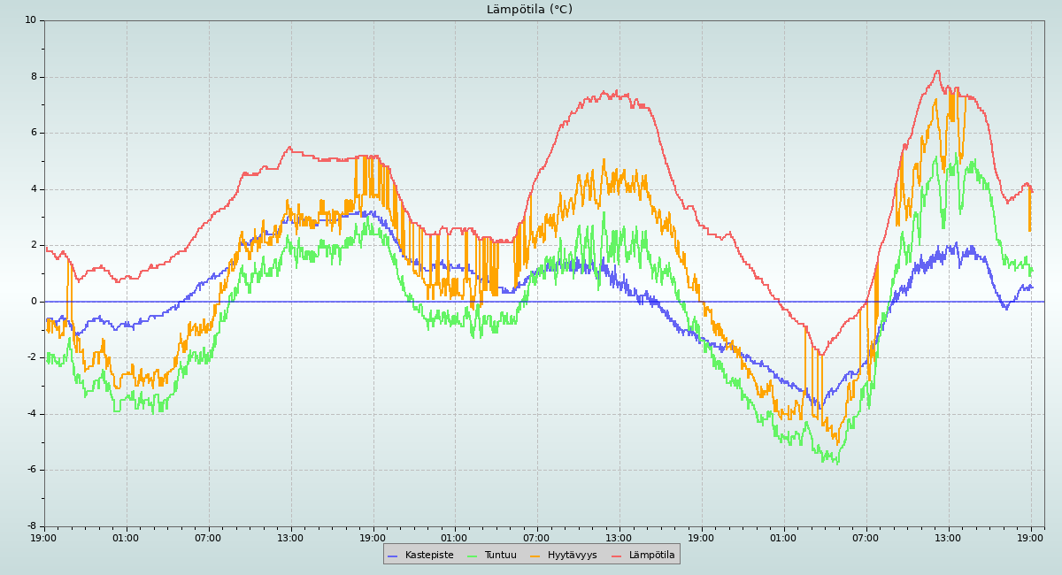
Task: Select the Tuntuu legend label
Action: tap(500, 556)
